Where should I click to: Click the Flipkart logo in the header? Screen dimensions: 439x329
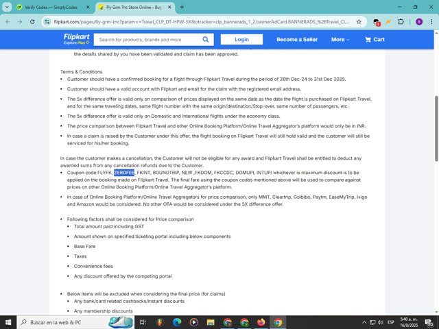[x=76, y=36]
